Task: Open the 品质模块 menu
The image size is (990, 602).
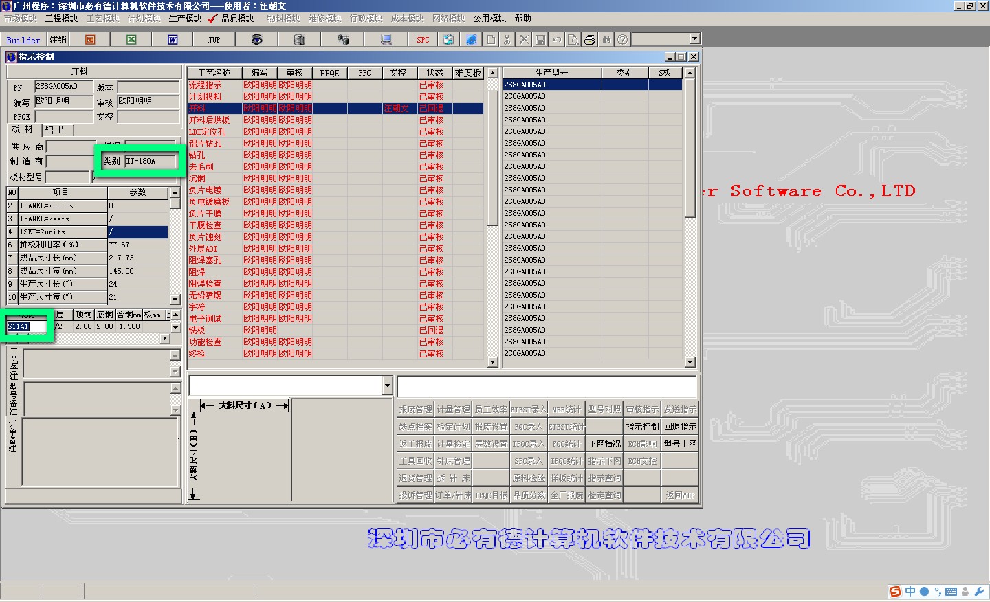Action: [237, 19]
